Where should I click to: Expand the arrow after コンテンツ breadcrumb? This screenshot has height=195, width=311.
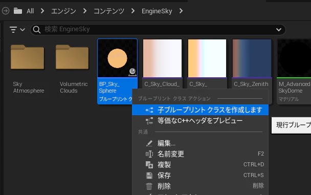click(133, 11)
